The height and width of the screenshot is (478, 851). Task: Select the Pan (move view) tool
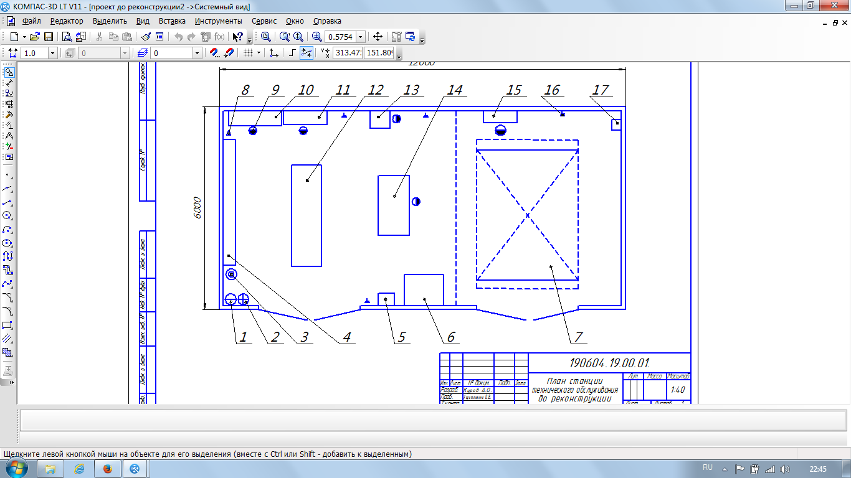click(378, 37)
